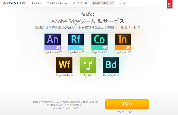Open the PhoneGap Build Bd icon
The height and width of the screenshot is (115, 178).
tap(111, 65)
